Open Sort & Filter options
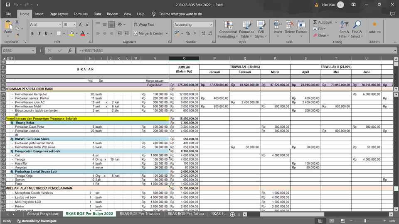 [x=344, y=29]
